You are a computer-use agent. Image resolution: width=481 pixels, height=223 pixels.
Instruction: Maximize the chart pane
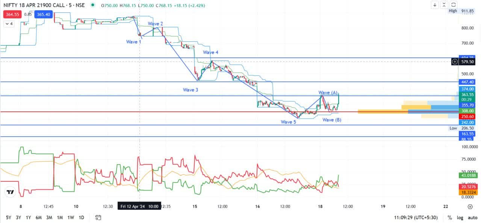(454, 5)
